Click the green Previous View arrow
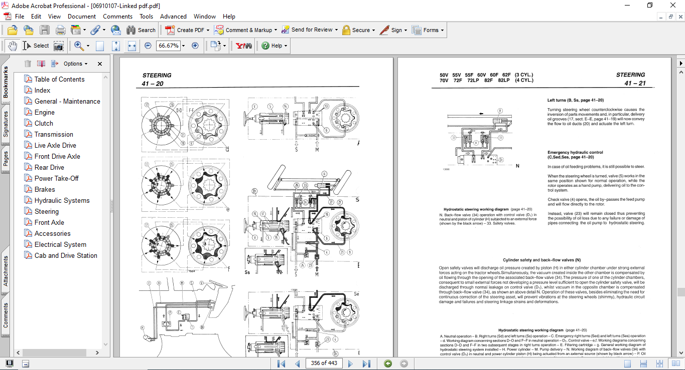The image size is (685, 370). click(x=388, y=363)
